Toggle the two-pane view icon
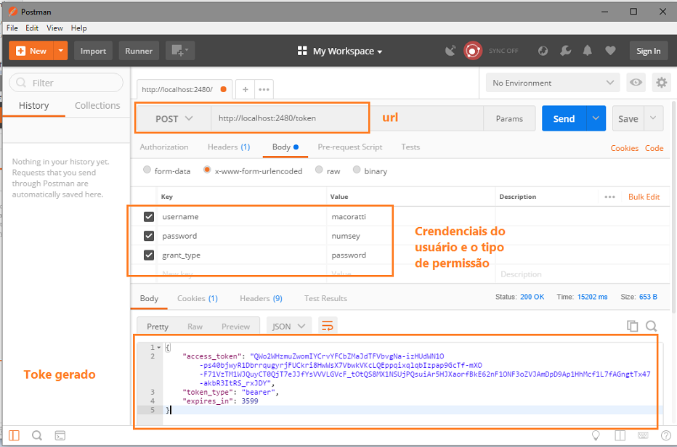Screen dimensions: 677x447 pyautogui.click(x=620, y=435)
